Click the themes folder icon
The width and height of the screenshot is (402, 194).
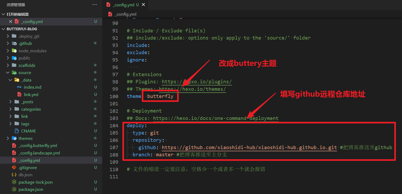[14, 138]
